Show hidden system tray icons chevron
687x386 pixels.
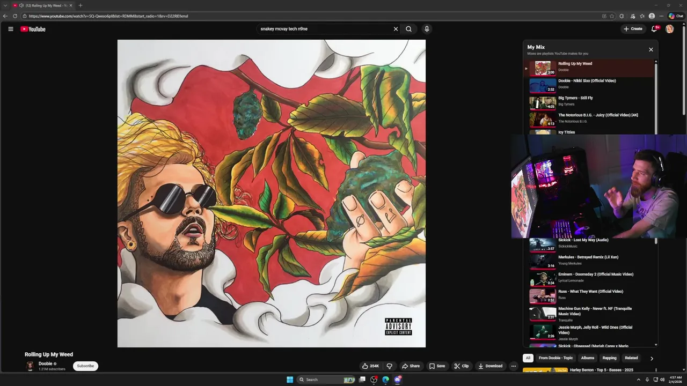[639, 380]
